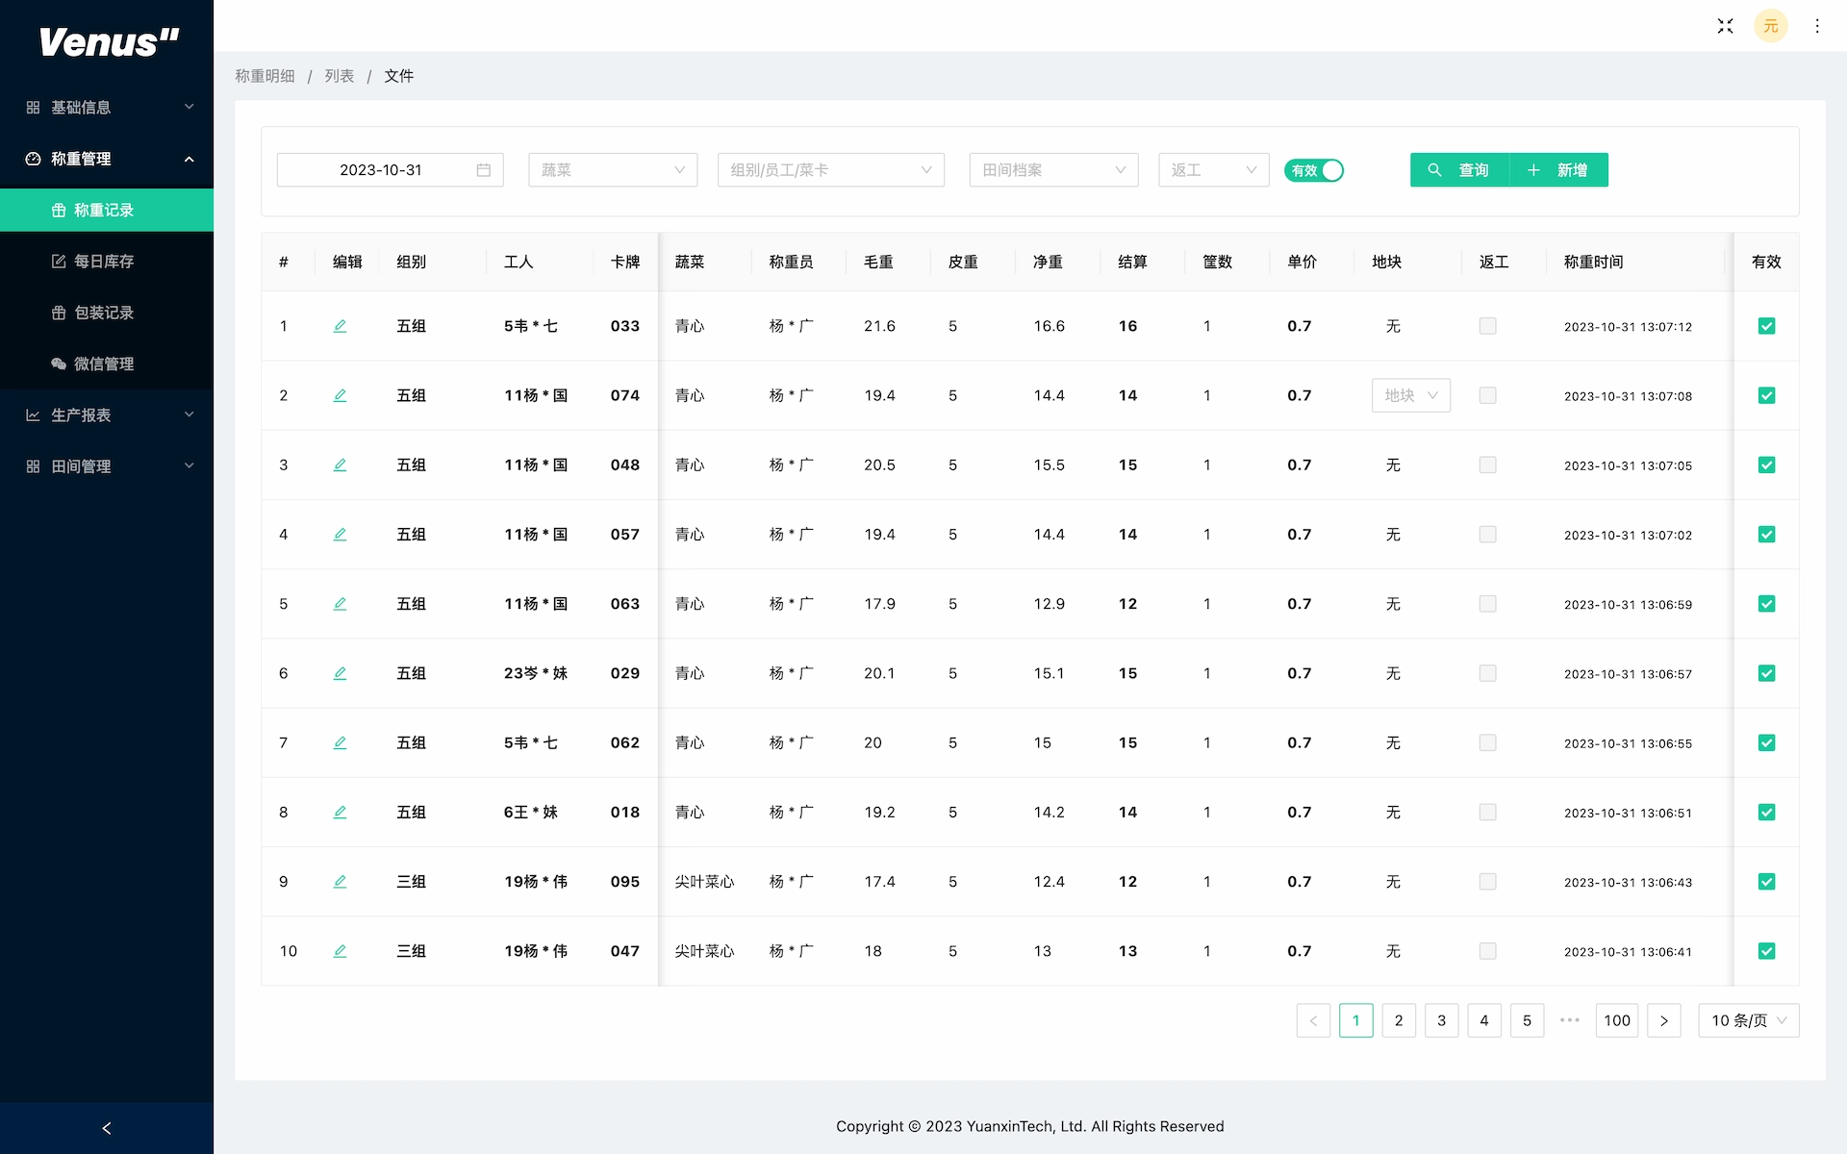Click the Venus logo
This screenshot has height=1154, width=1847.
pyautogui.click(x=109, y=42)
